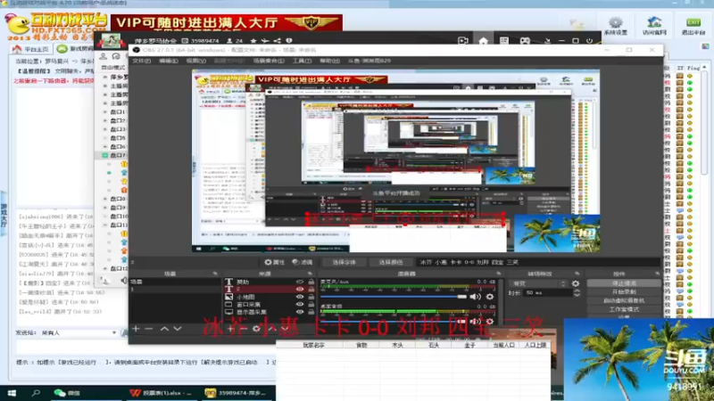Toggle visibility of 显示器采集 source
Screen dimensions: 714x401
(300, 312)
